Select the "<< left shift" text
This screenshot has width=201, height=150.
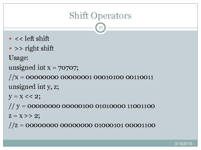click(32, 39)
